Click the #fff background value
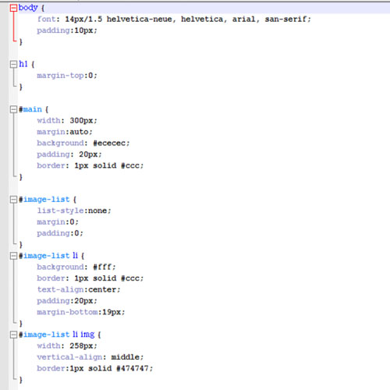The height and width of the screenshot is (390, 390). coord(102,267)
